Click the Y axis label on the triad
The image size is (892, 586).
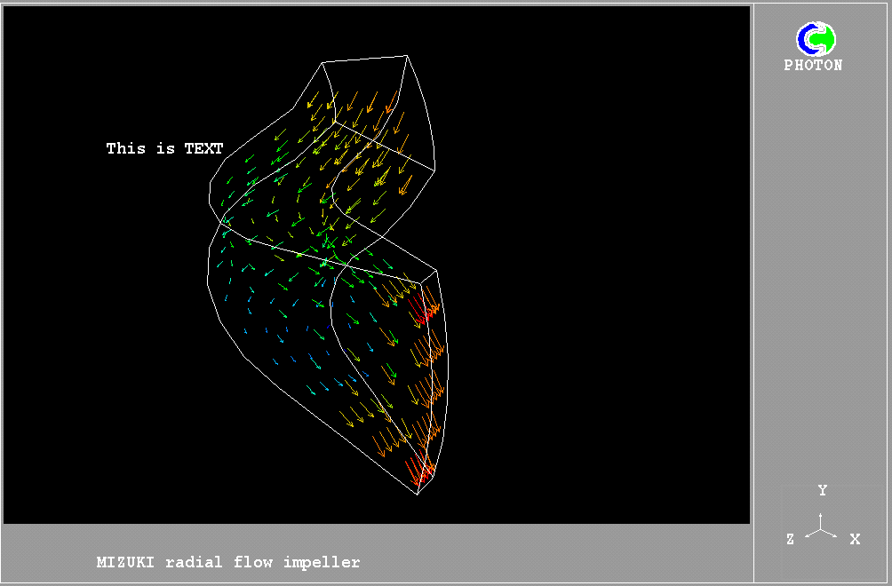click(x=823, y=491)
